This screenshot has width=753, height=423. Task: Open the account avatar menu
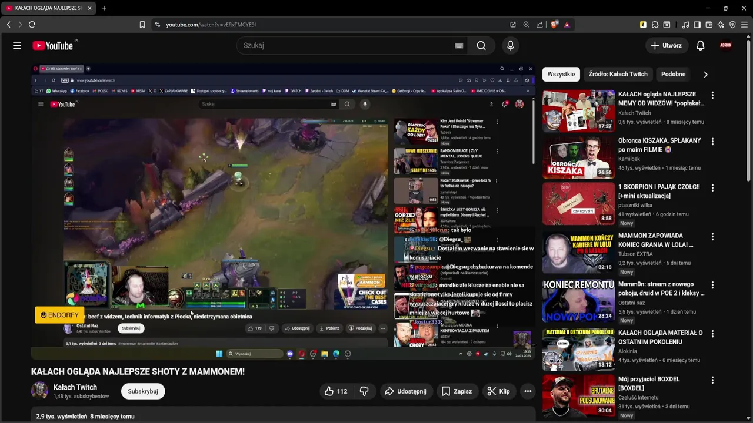[726, 46]
